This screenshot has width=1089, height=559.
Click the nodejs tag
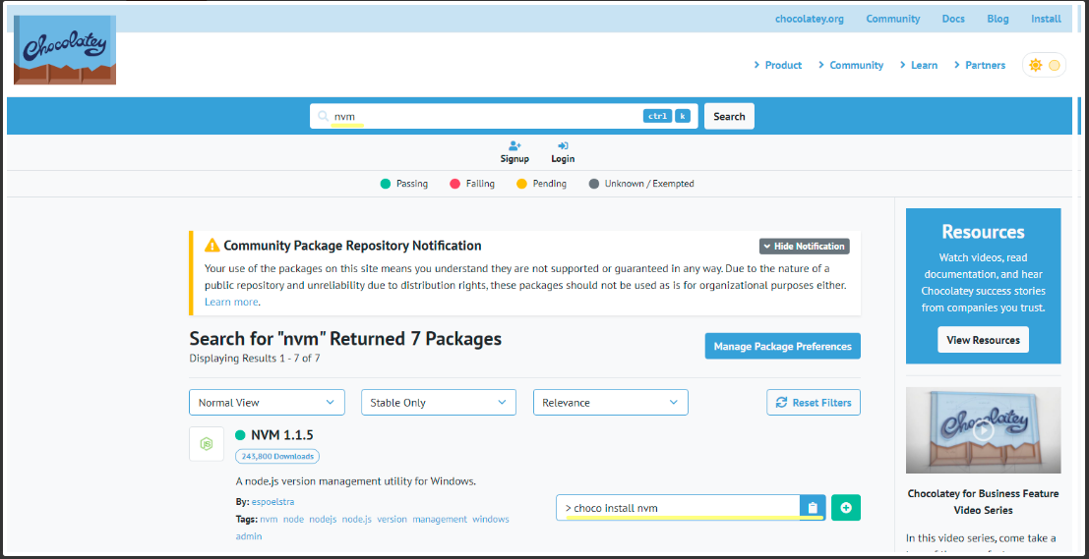[323, 520]
